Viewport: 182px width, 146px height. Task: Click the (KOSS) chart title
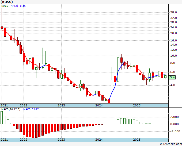(x=7, y=2)
